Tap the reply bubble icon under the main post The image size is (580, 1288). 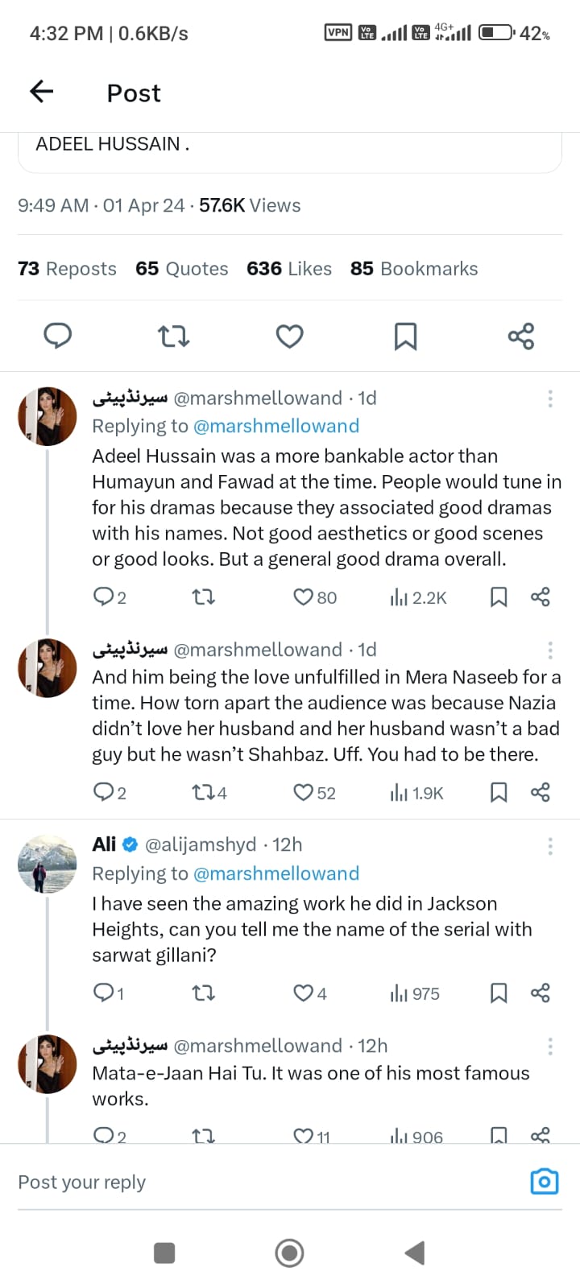click(57, 336)
